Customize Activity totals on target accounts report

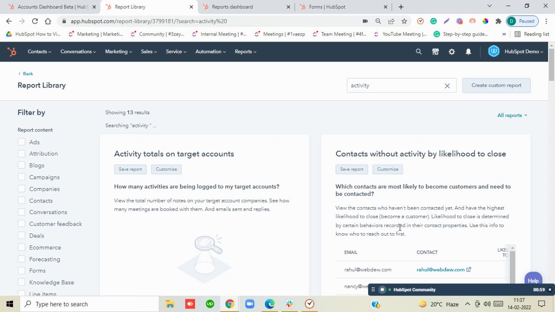(166, 169)
